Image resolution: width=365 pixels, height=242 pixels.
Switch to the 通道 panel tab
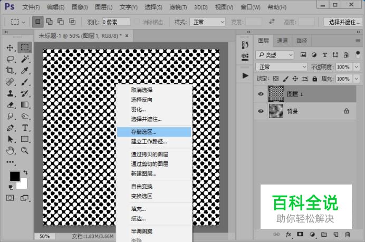(282, 41)
